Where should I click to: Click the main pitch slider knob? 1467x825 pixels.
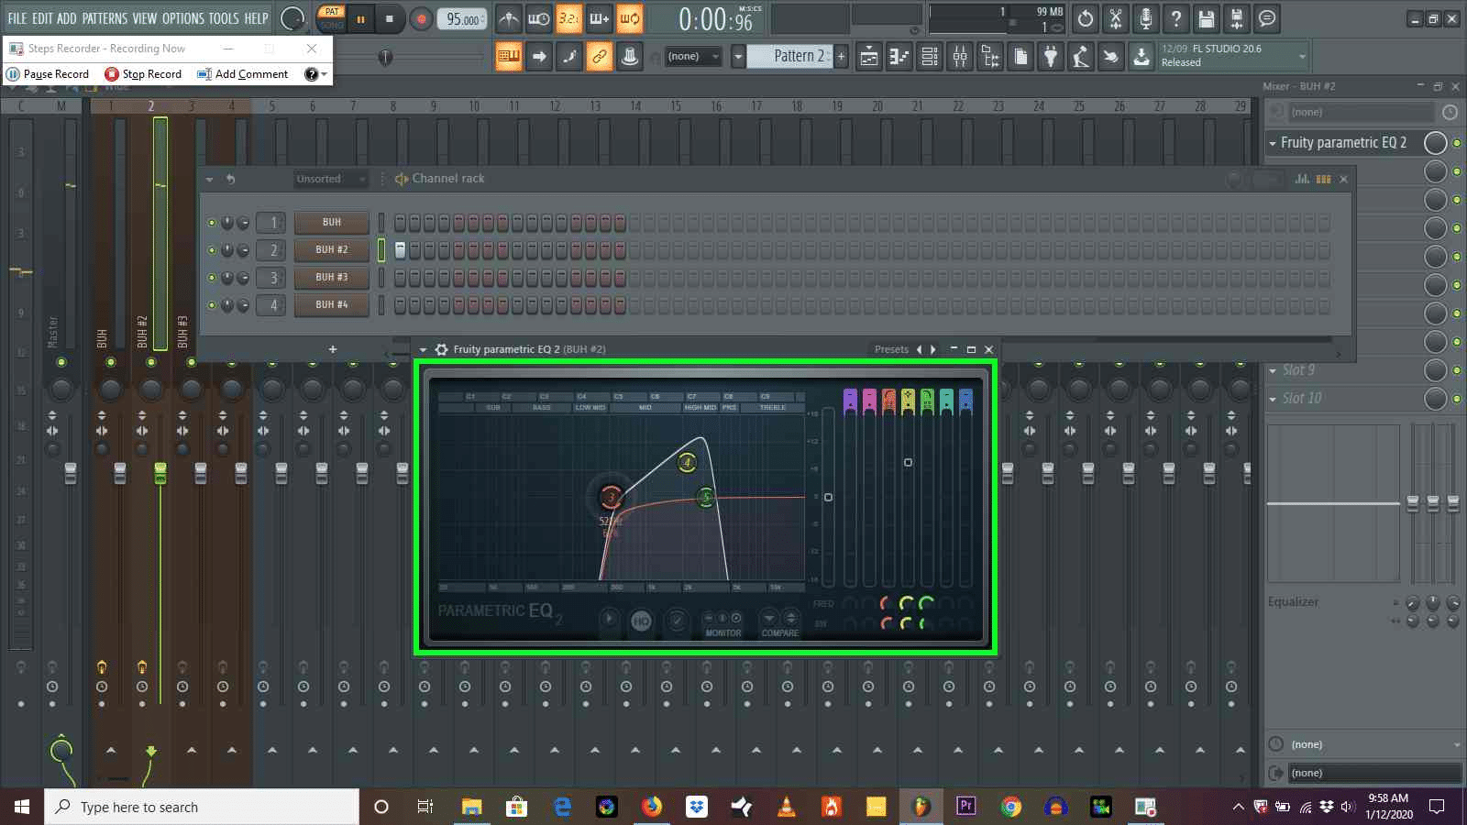pyautogui.click(x=385, y=58)
